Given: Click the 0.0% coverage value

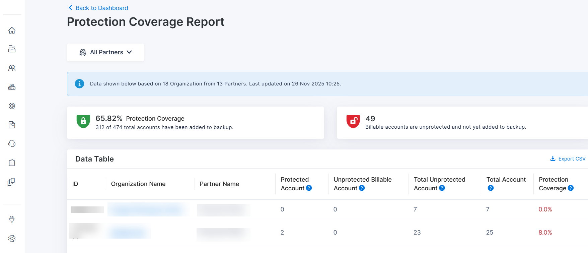Looking at the screenshot, I should tap(545, 209).
